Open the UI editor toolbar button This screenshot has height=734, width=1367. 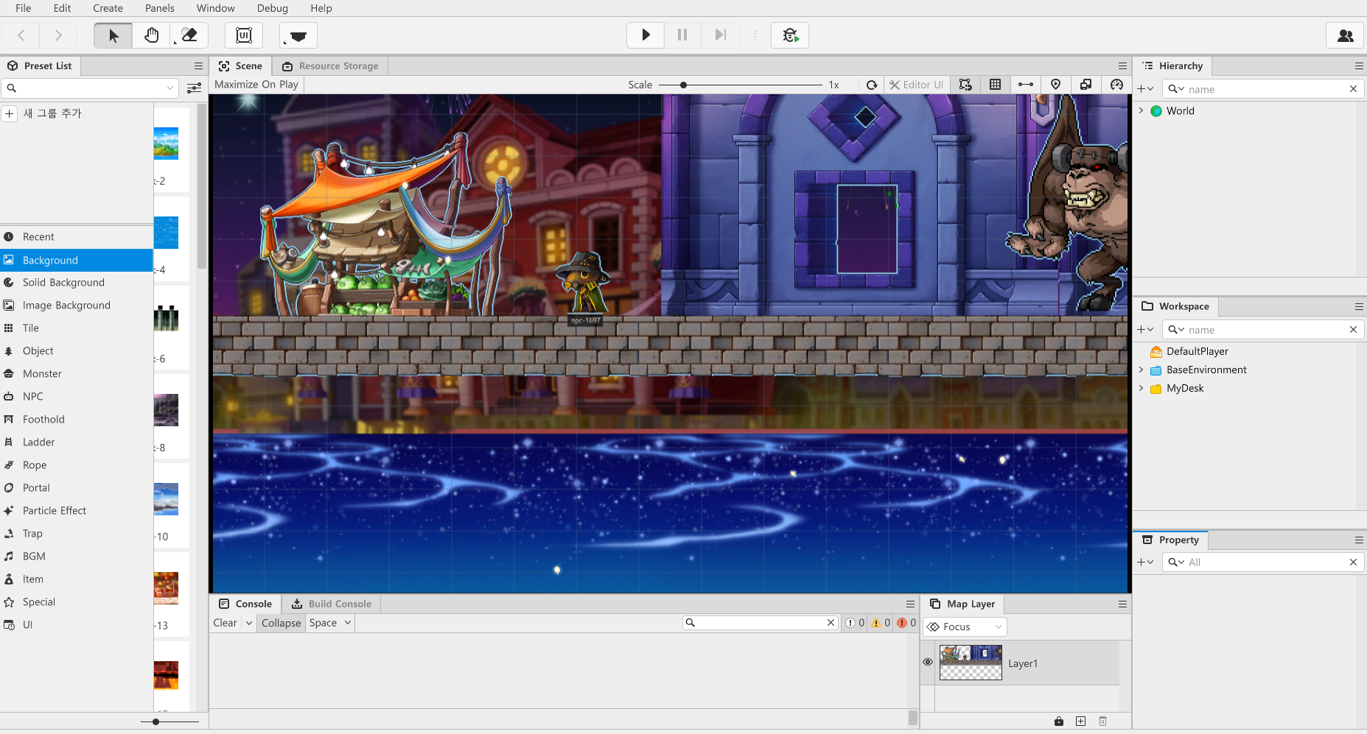pos(244,35)
